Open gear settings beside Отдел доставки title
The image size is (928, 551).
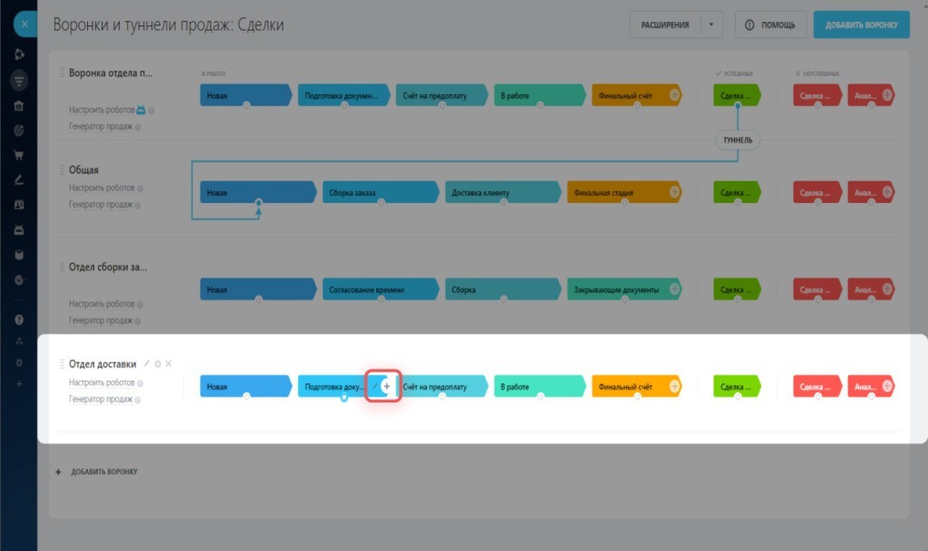point(158,364)
